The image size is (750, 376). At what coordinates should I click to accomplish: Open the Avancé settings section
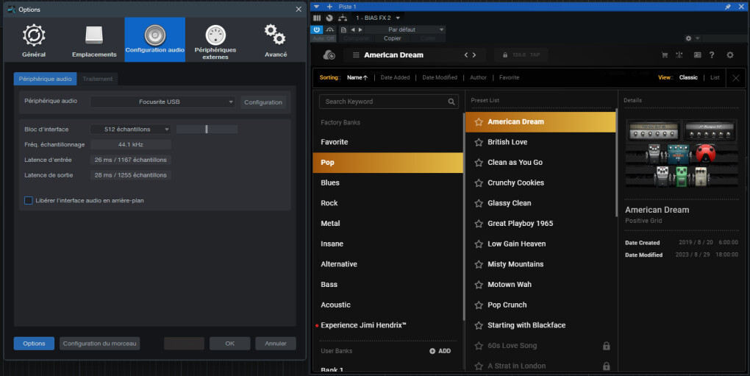pos(275,40)
